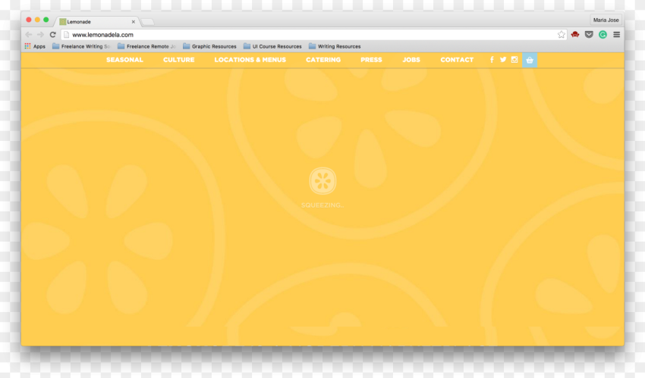Open the Writing Resources bookmarks folder
This screenshot has height=378, width=645.
[x=335, y=46]
